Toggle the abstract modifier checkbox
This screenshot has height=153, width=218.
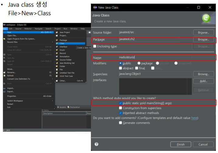pos(120,68)
